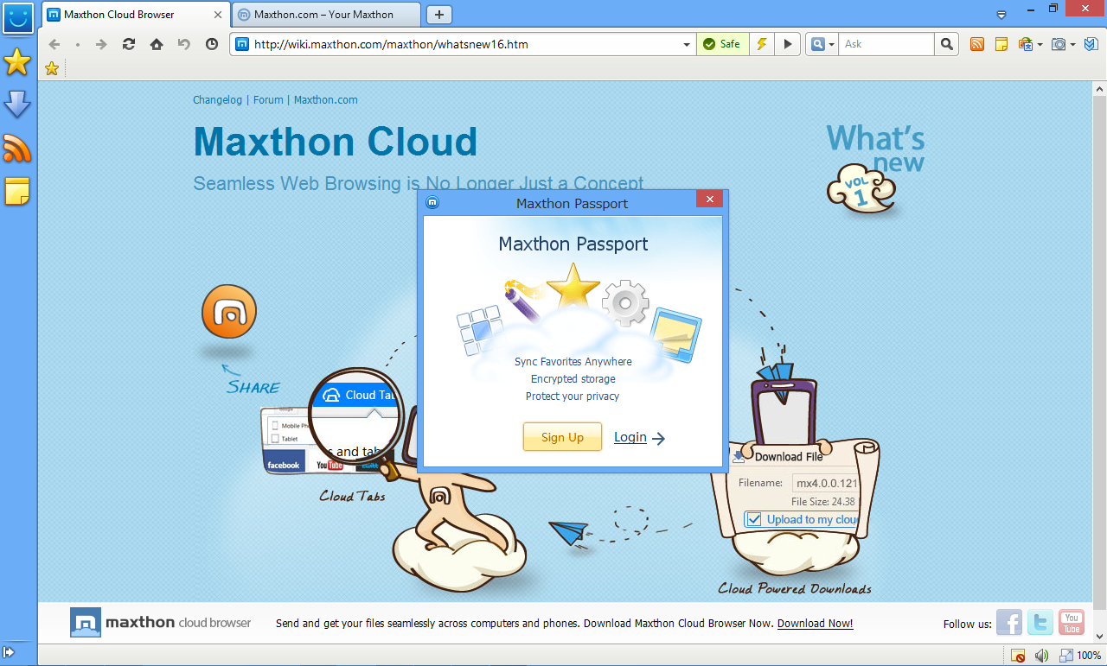Open the YouTube follow icon
1107x666 pixels.
tap(1072, 623)
